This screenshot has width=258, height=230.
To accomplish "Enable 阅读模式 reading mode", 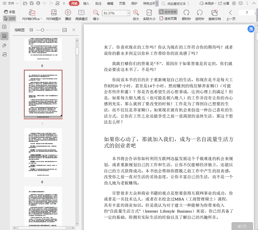I will [81, 15].
